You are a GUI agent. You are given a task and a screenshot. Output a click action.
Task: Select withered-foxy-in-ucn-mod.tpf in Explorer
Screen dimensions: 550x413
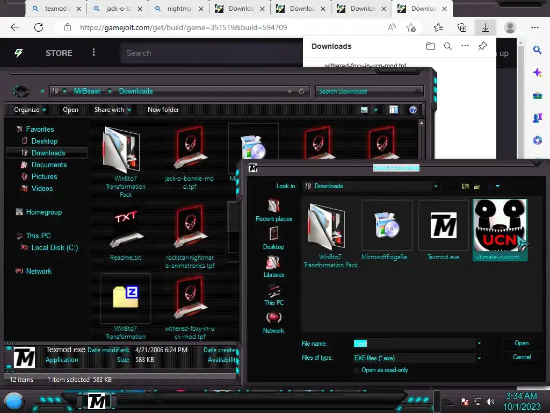[190, 308]
